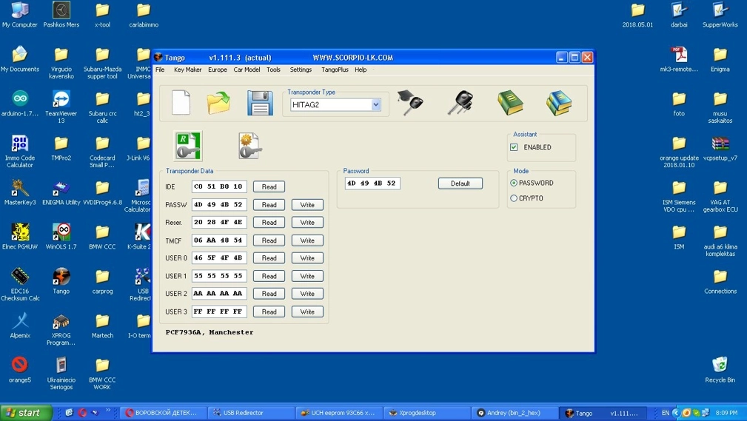Open the TangoPlus menu

[335, 70]
